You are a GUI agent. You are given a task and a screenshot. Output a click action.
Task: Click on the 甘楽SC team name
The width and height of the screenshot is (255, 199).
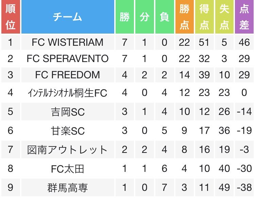(67, 130)
